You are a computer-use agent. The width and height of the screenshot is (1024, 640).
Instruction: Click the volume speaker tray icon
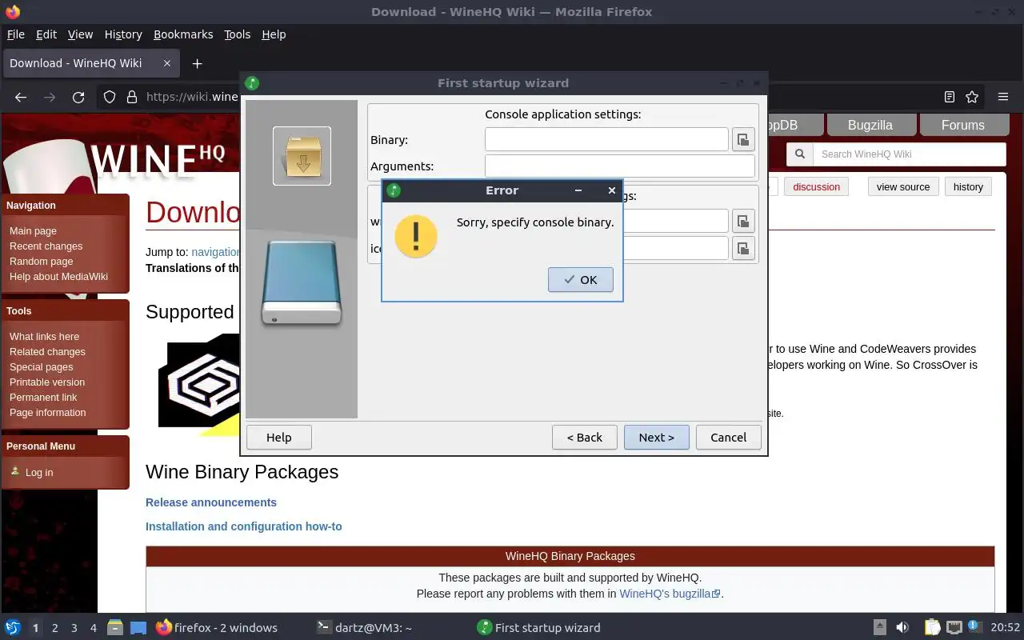point(902,628)
